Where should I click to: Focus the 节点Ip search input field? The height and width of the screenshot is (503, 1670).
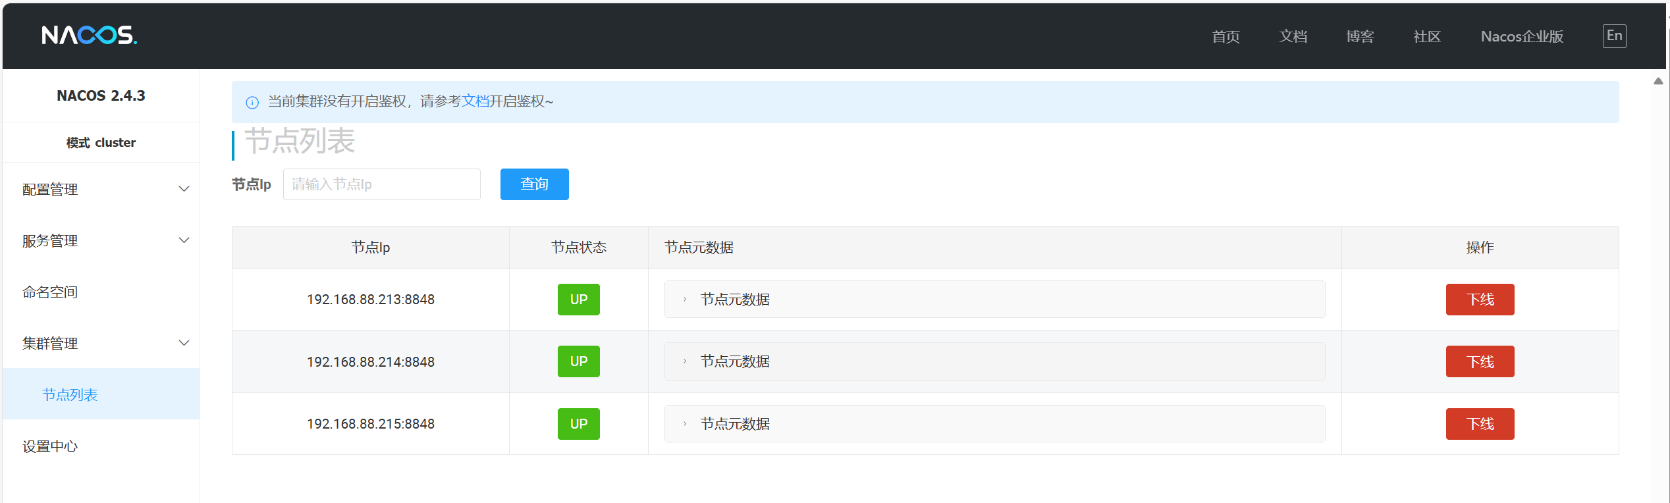pos(382,184)
